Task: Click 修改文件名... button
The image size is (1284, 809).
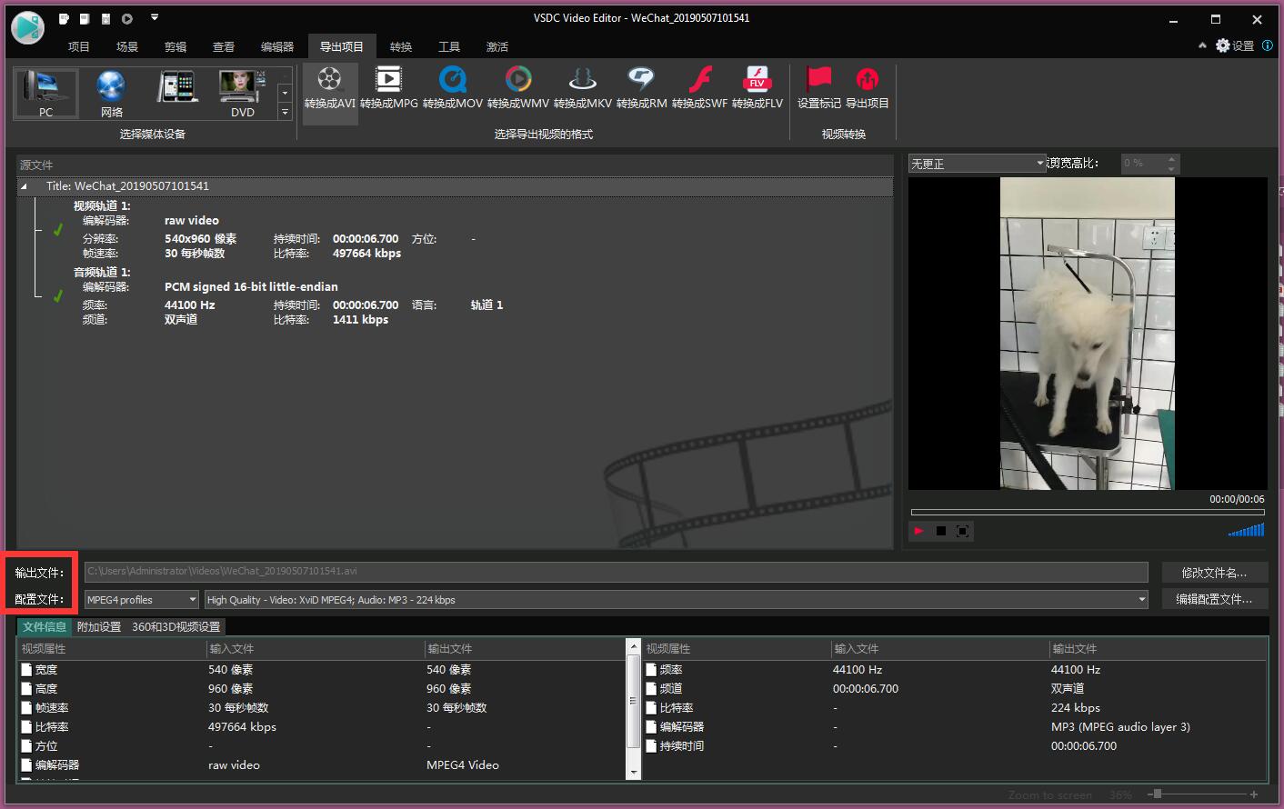Action: coord(1215,573)
